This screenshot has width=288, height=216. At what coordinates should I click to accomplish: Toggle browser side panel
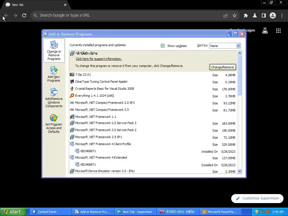pos(264,16)
